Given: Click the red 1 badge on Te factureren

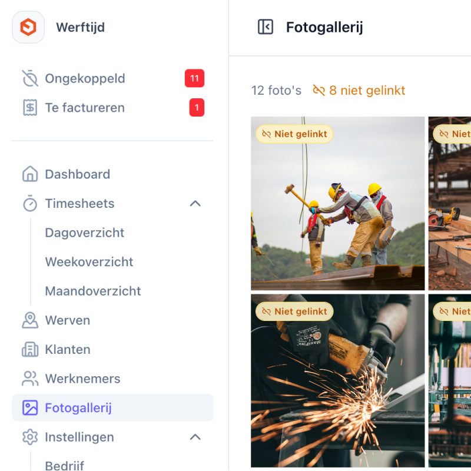Looking at the screenshot, I should point(197,108).
